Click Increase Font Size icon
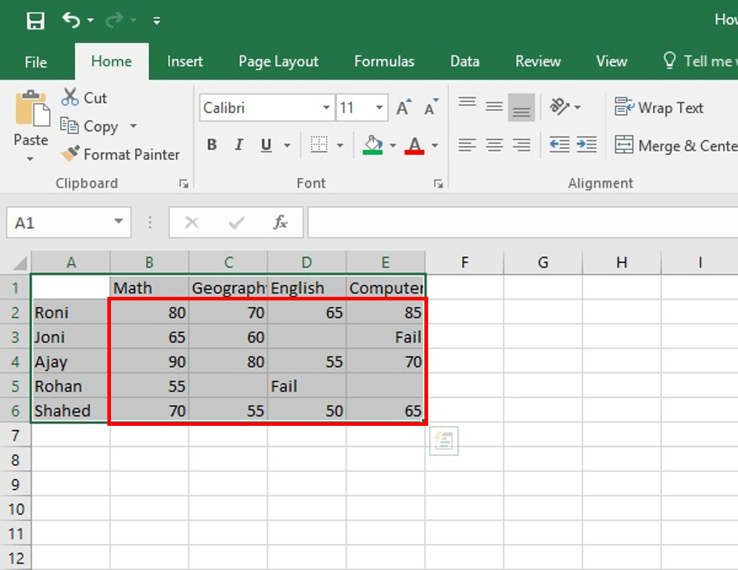The width and height of the screenshot is (738, 570). click(404, 108)
